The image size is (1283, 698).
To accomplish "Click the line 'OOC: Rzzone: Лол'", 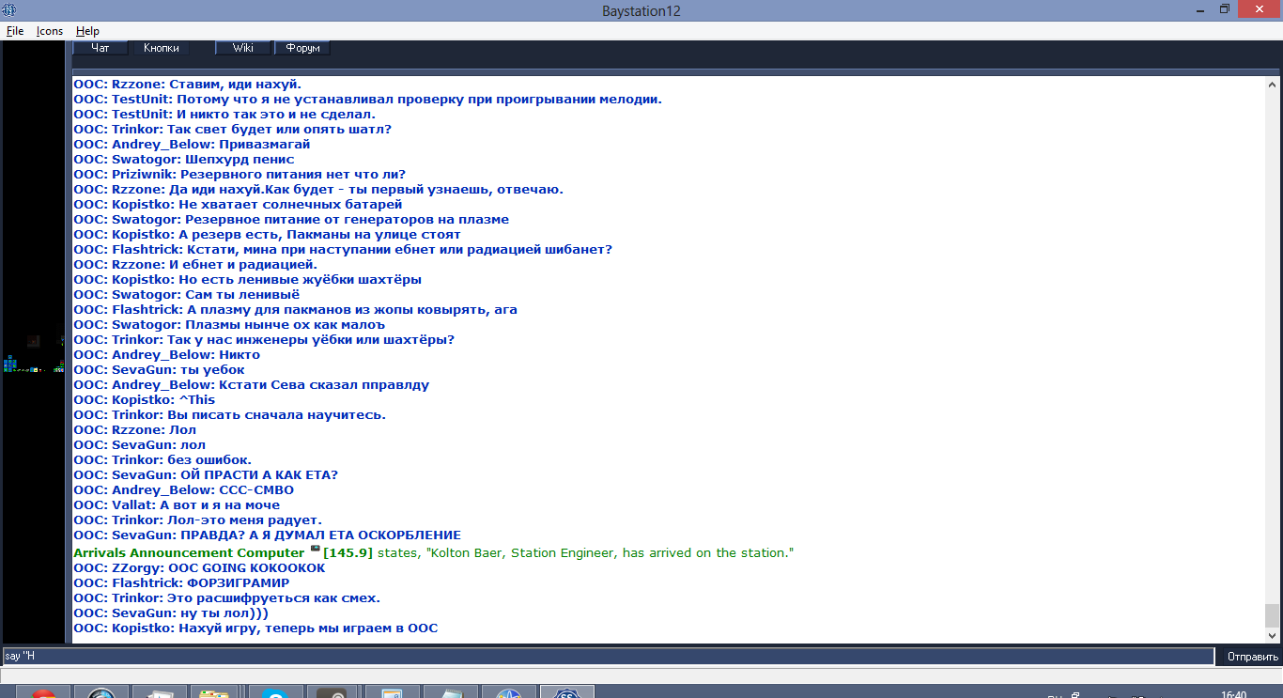I will (x=134, y=430).
